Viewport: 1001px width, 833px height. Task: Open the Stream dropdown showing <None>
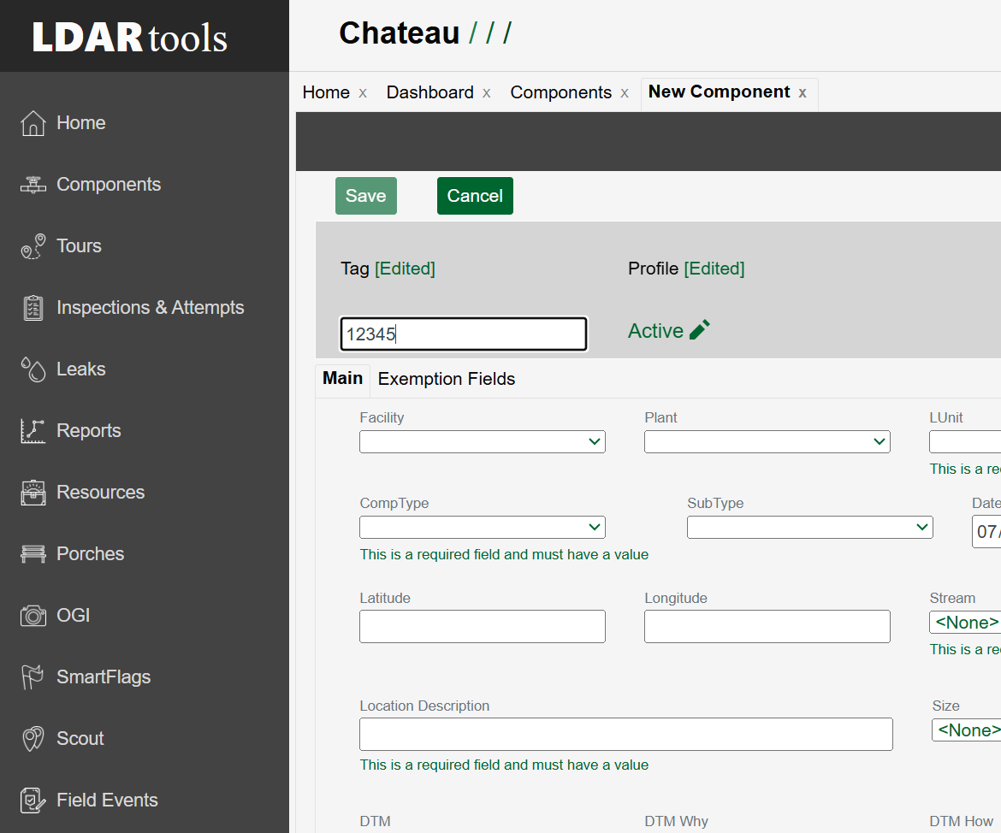coord(965,623)
